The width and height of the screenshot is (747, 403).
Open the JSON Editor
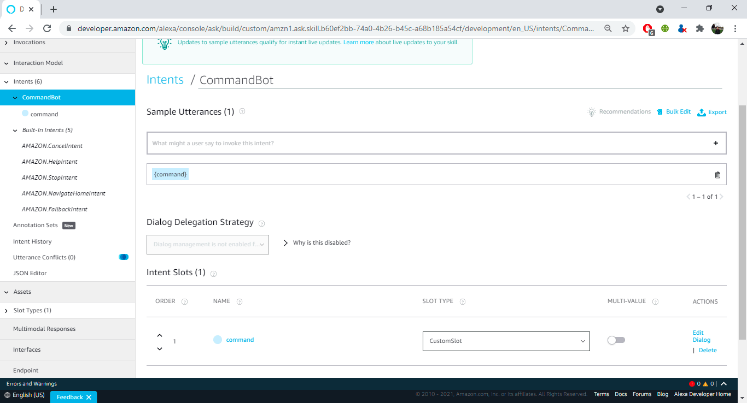(30, 274)
